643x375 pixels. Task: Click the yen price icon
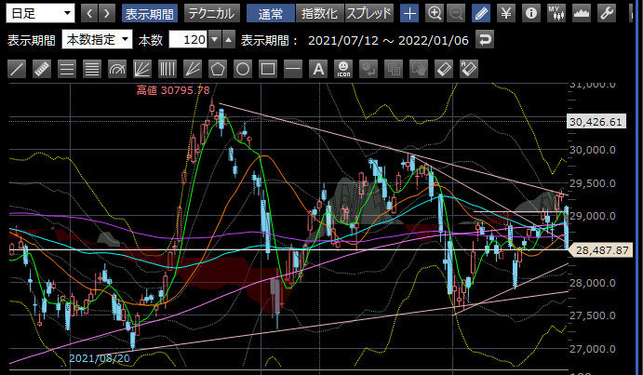(505, 13)
